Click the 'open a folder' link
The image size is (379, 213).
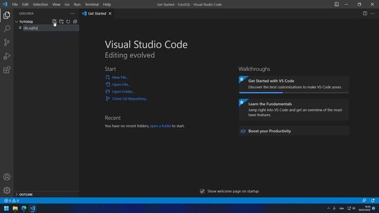(x=160, y=126)
